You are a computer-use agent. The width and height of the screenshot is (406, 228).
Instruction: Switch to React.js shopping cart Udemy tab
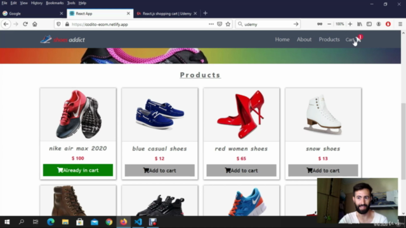[x=167, y=13]
